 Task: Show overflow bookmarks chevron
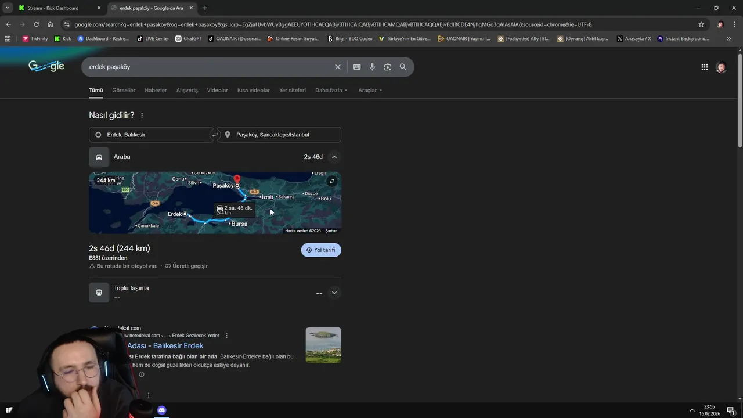coord(728,39)
